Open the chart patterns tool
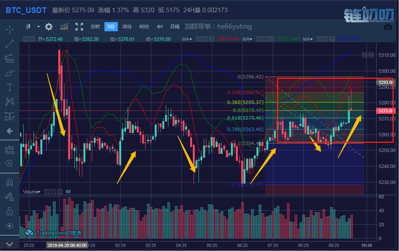Viewport: 399px width, 251px height. pos(10,102)
